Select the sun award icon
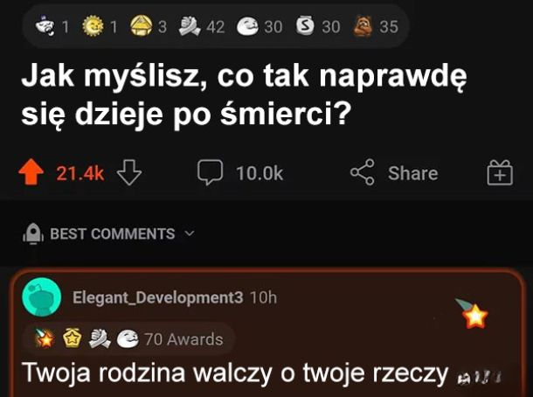This screenshot has height=397, width=533. [x=93, y=26]
